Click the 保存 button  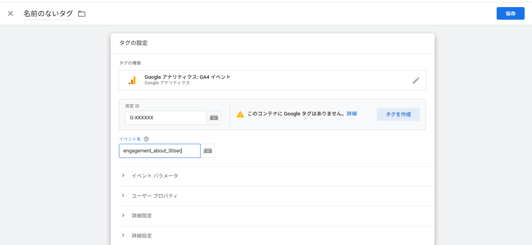click(x=510, y=13)
